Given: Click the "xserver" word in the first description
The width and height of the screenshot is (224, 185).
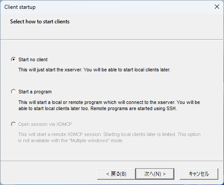Looking at the screenshot, I should pyautogui.click(x=73, y=70).
